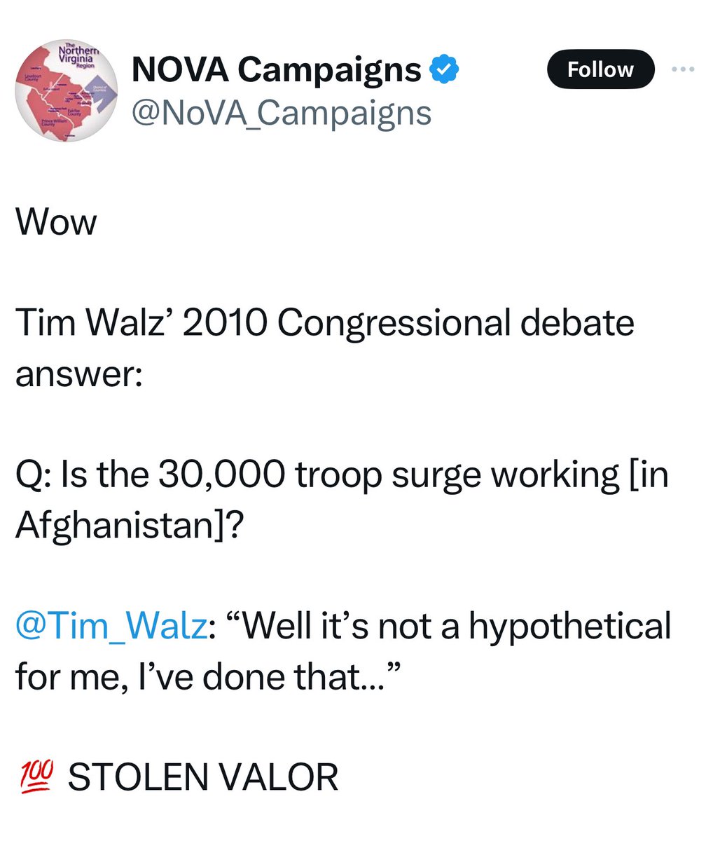Open the three-dot more options menu
The image size is (713, 841).
pos(682,69)
